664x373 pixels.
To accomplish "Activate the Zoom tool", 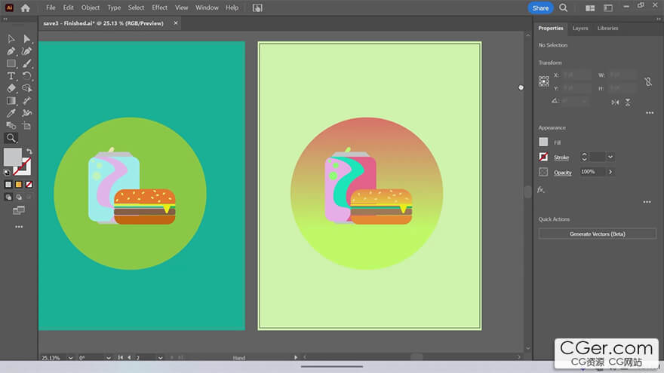I will (11, 138).
